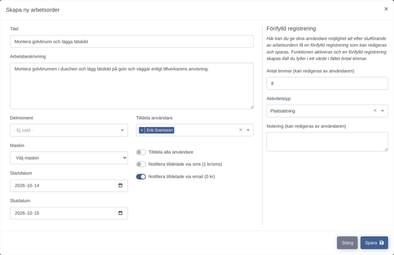This screenshot has width=394, height=255.
Task: Click into the Arbetsbeskrivning text area
Action: tap(132, 86)
